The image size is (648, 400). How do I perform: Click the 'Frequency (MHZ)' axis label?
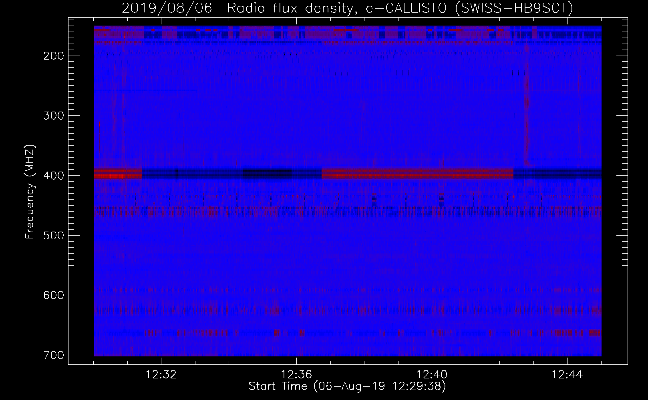pyautogui.click(x=30, y=192)
